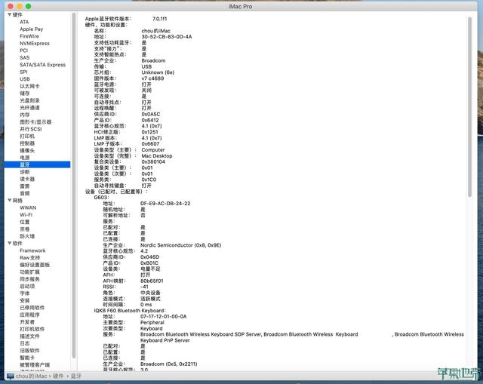Open the 同步服务 entry
The width and height of the screenshot is (483, 384).
(x=29, y=279)
